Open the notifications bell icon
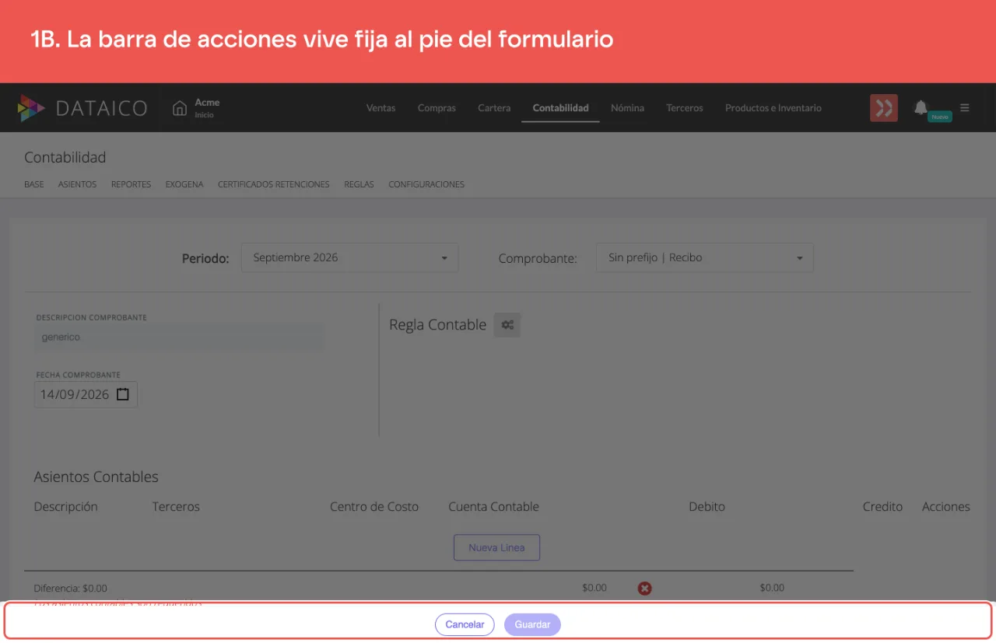This screenshot has height=643, width=996. point(921,107)
